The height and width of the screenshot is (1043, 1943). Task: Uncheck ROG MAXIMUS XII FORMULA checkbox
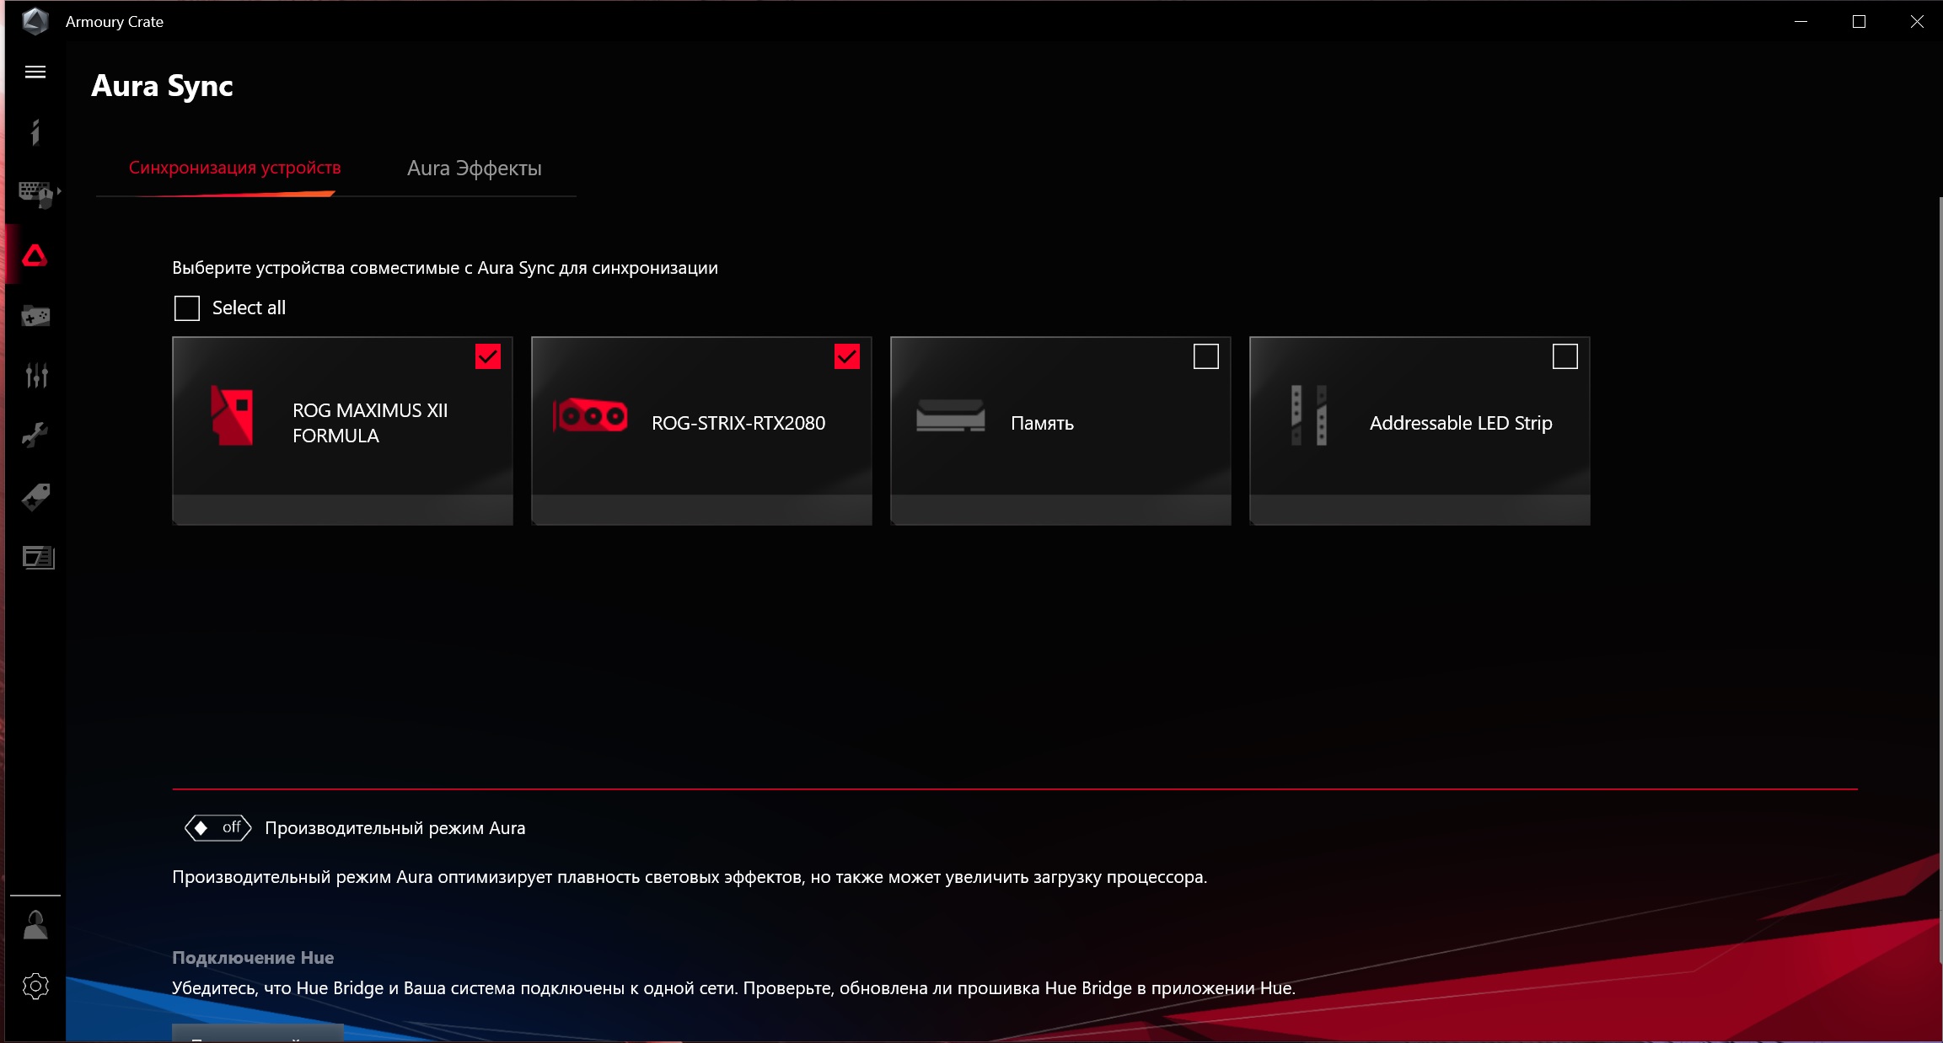(x=488, y=356)
